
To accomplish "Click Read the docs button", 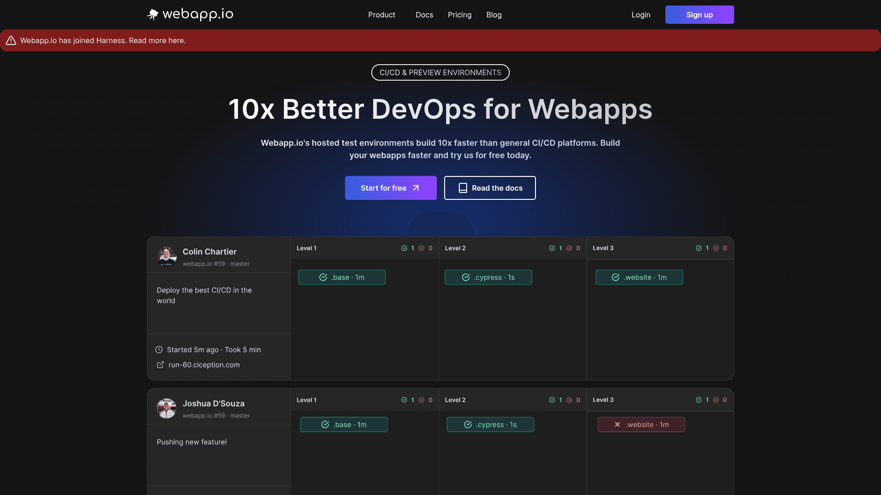I will tap(490, 188).
